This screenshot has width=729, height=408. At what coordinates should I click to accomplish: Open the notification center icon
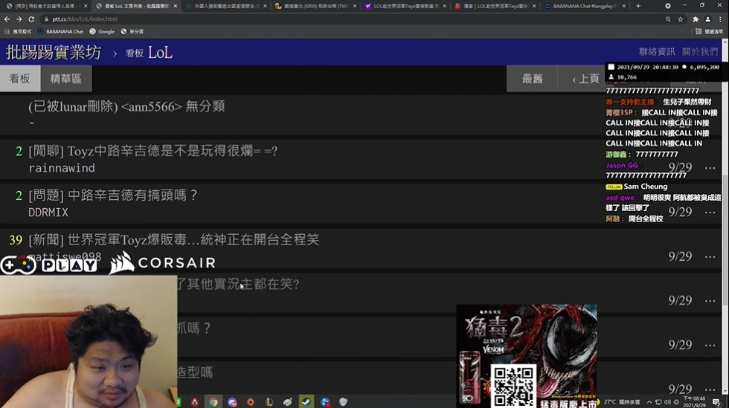pos(716,402)
